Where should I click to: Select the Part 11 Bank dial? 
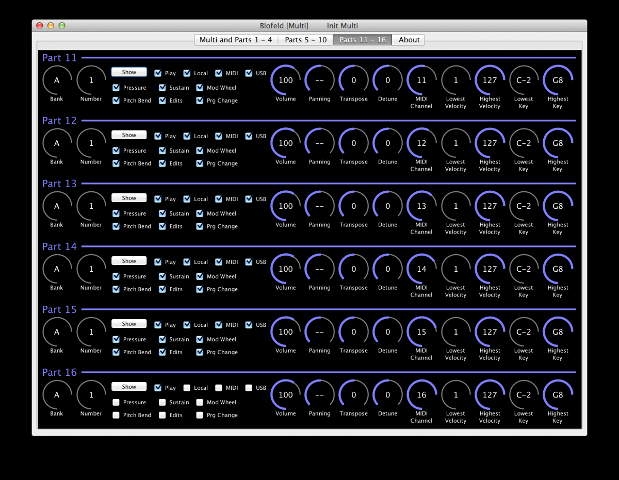point(57,80)
